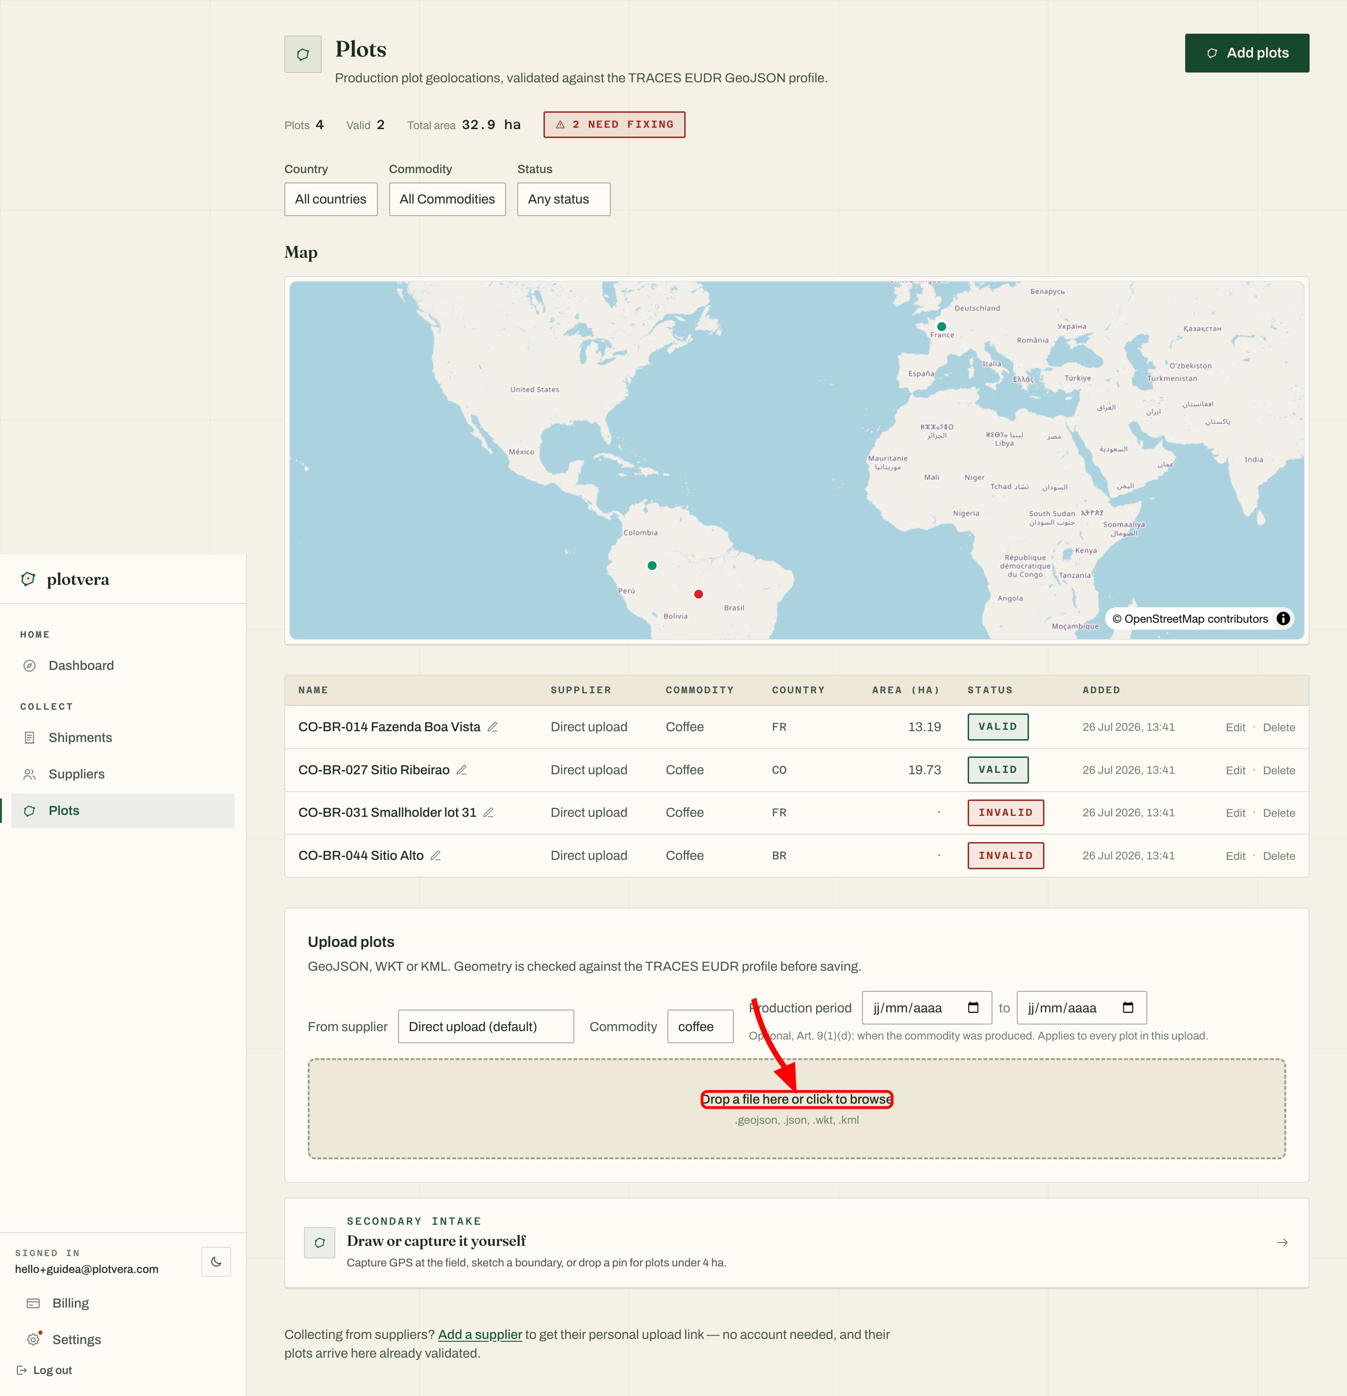
Task: Go to Dashboard in sidebar
Action: 123,666
